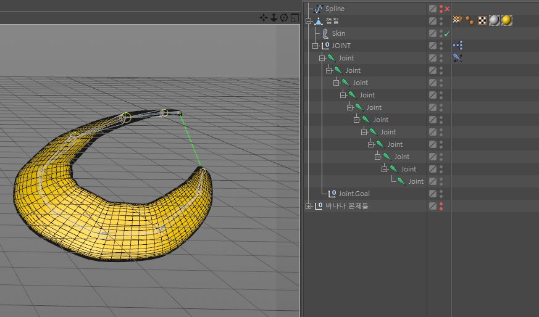Collapse the JOINT null hierarchy
Viewport: 539px width, 317px height.
pos(315,46)
